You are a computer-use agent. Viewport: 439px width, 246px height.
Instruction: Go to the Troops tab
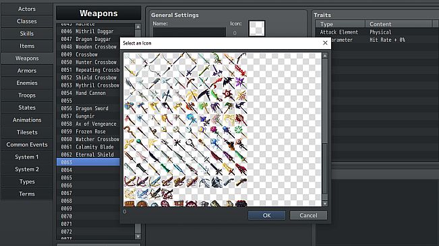pos(27,95)
